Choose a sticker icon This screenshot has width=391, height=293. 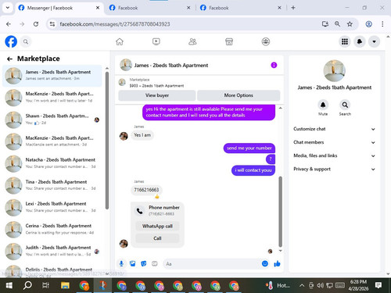click(x=144, y=264)
